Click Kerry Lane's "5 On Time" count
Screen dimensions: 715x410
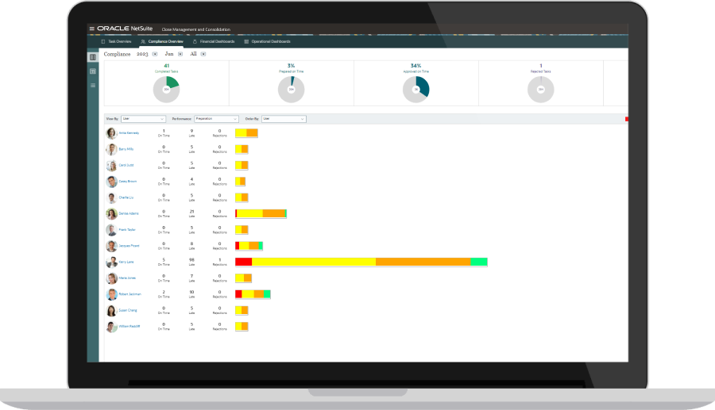164,262
